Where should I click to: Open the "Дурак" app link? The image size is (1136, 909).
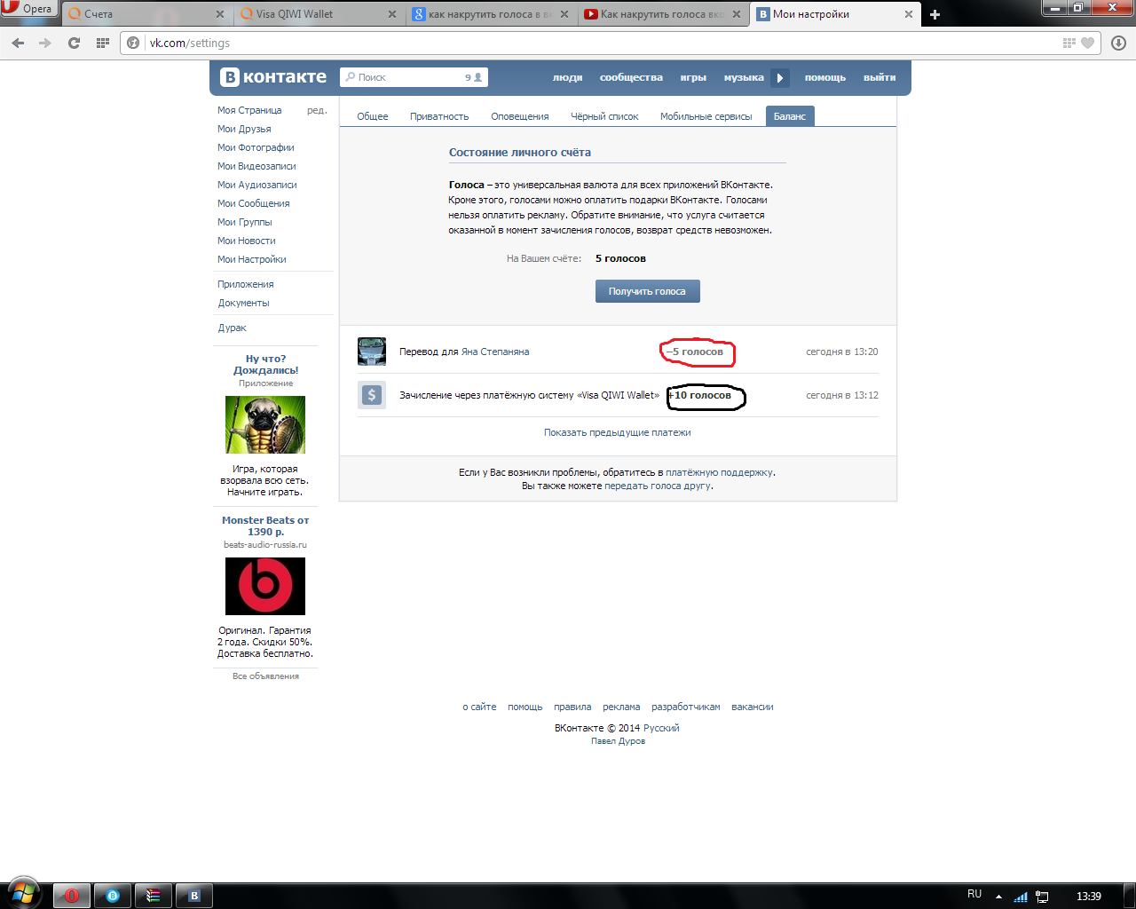[x=233, y=328]
